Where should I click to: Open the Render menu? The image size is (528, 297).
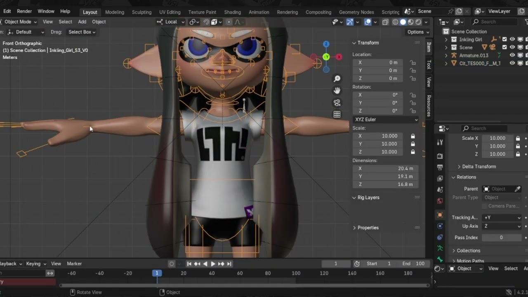[x=24, y=12]
